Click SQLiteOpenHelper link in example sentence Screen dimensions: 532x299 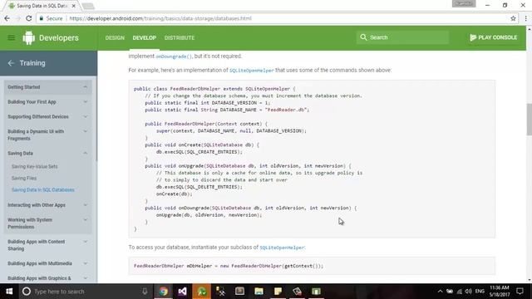pos(252,70)
